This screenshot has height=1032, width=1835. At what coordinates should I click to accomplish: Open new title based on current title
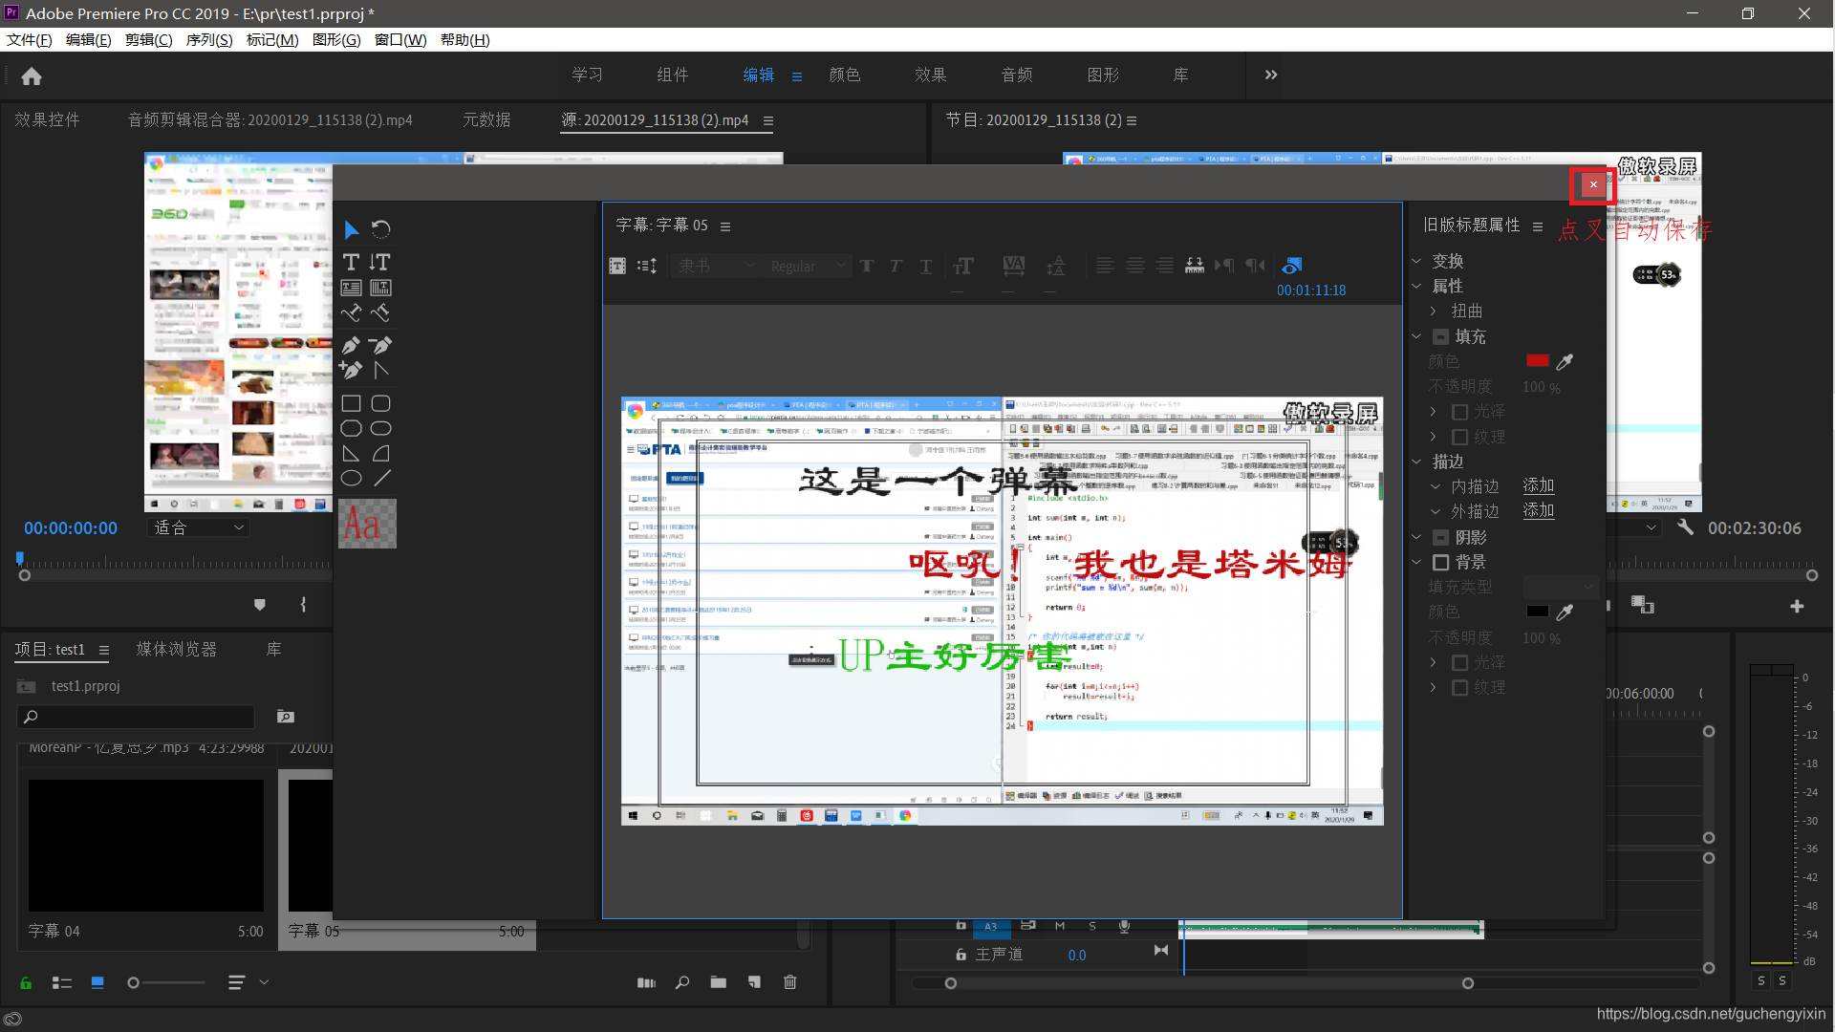point(617,266)
